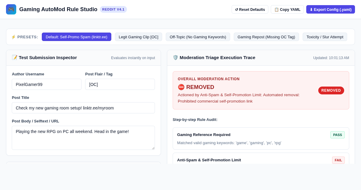
Task: Click the shield icon beside Moderation Triage
Action: pyautogui.click(x=175, y=57)
